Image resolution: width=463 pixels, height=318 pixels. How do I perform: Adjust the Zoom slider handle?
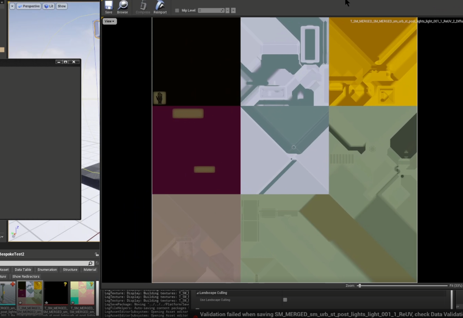[359, 286]
